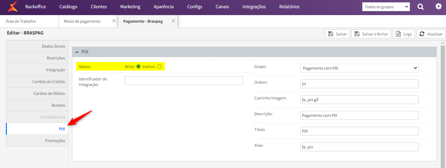Open the Configs menu
Image resolution: width=446 pixels, height=168 pixels.
195,7
